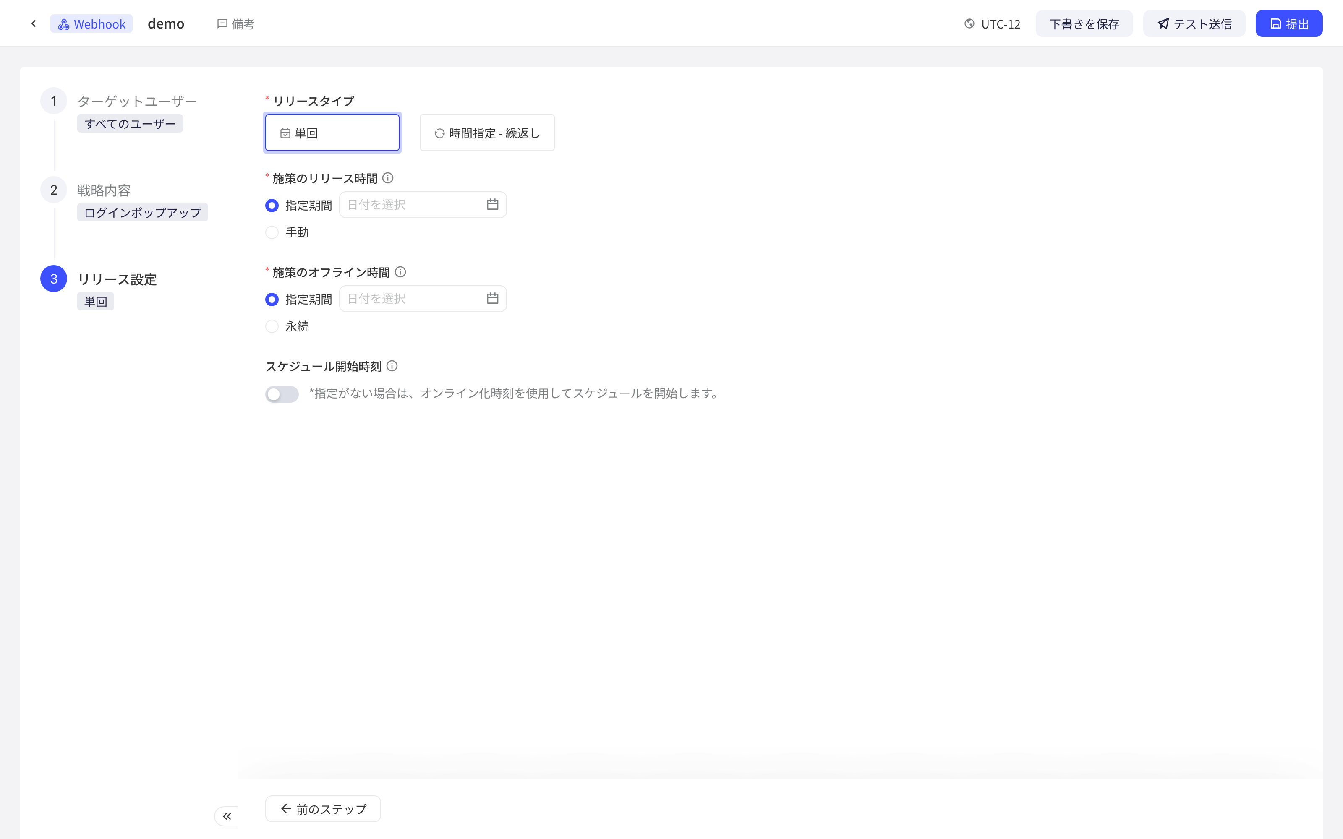
Task: Collapse the sidebar with double-chevron icon
Action: click(x=227, y=816)
